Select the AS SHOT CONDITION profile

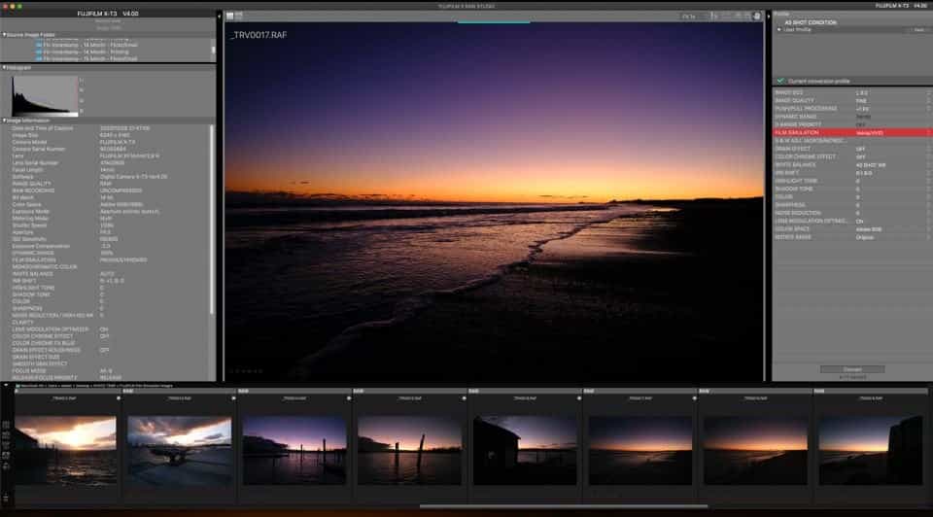pos(810,22)
